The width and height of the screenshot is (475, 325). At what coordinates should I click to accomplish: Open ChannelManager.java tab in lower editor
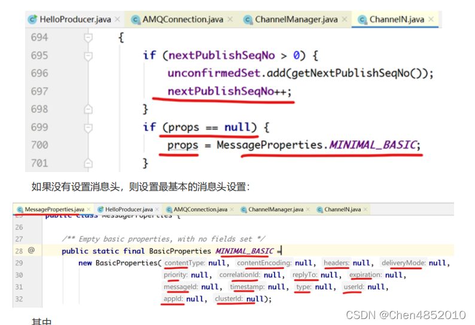[x=276, y=210]
